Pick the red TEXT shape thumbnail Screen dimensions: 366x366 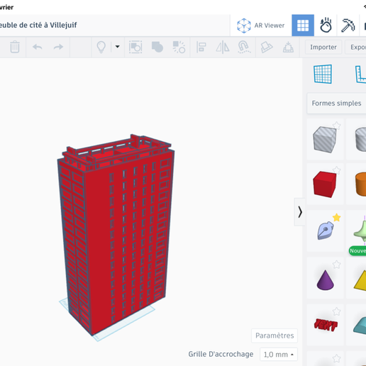click(326, 324)
